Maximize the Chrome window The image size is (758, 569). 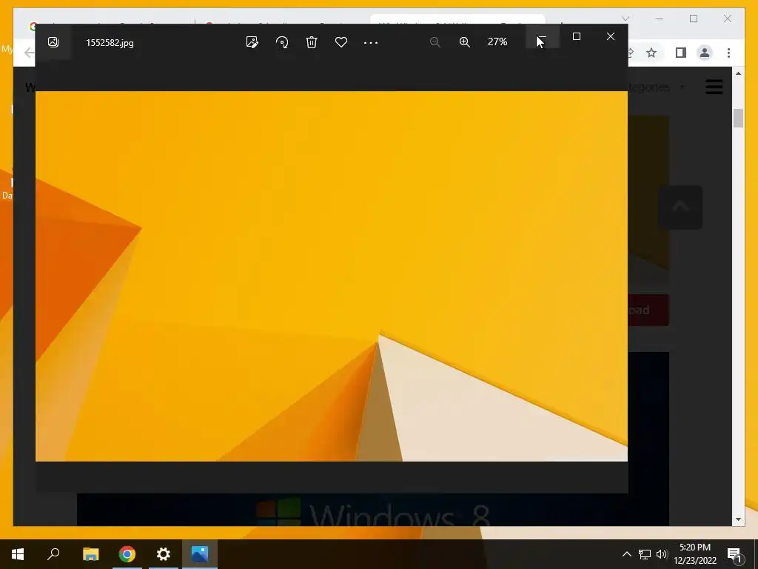point(693,19)
